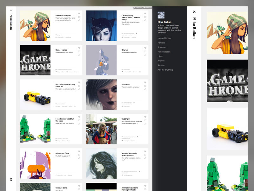254x191 pixels.
Task: Open the Wonder Woman illustration thumbnail
Action: 101,164
